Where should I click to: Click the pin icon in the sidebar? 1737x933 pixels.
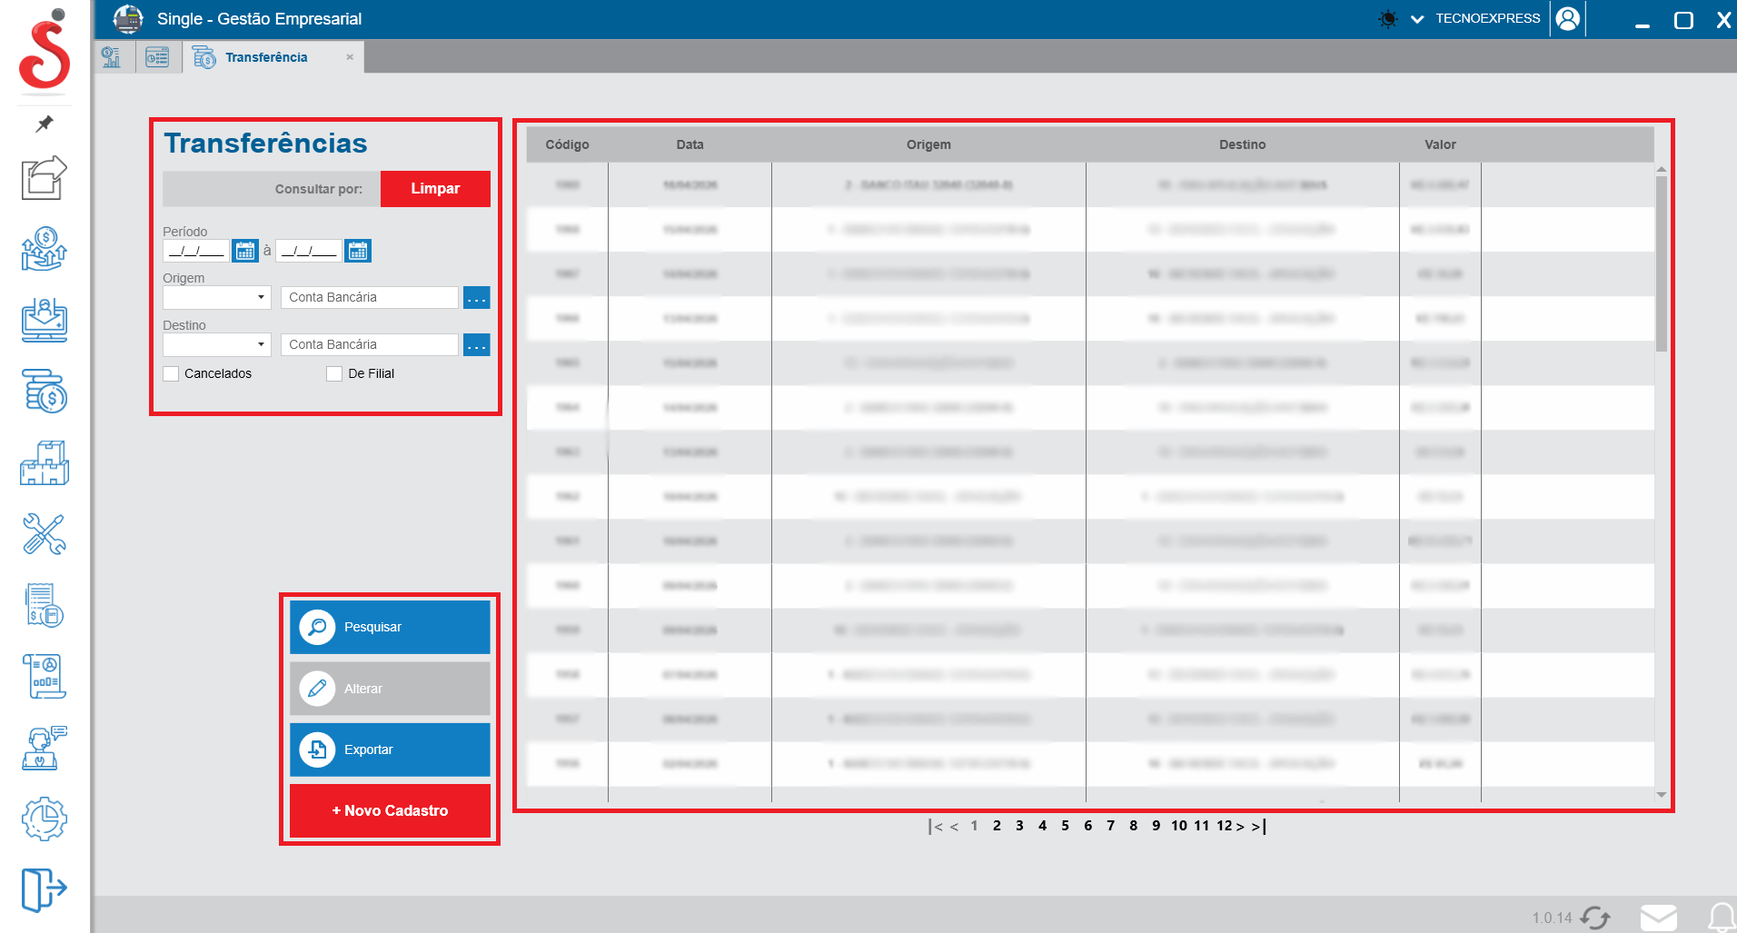click(44, 124)
